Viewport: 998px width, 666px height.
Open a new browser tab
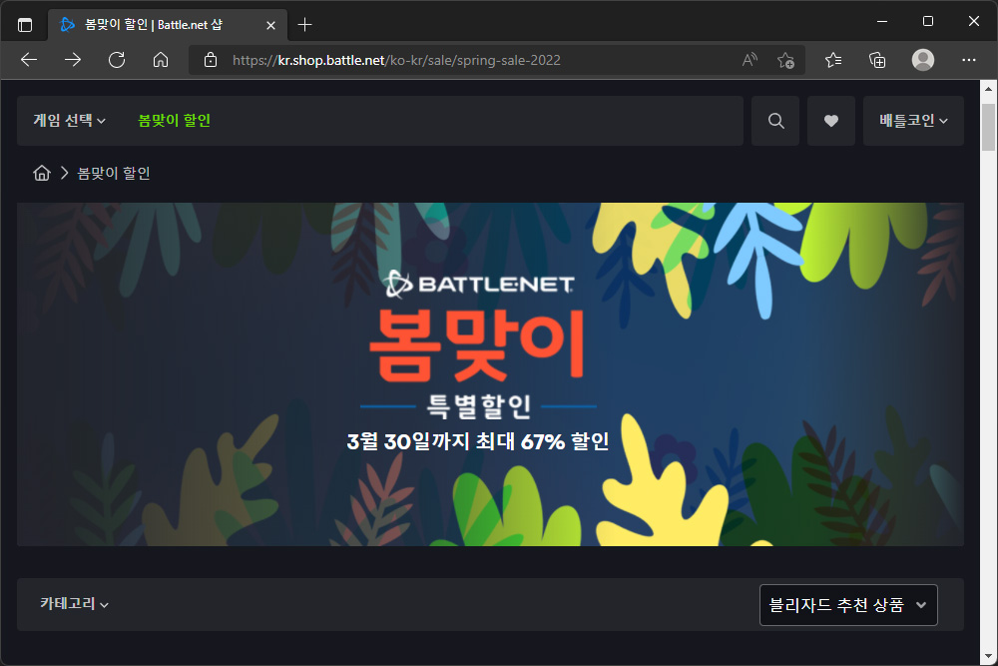[304, 25]
